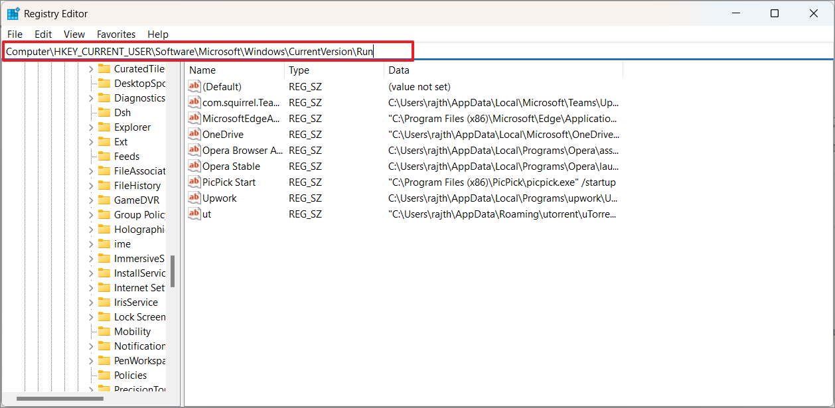Click the folder icon beside Policies key

[x=104, y=375]
